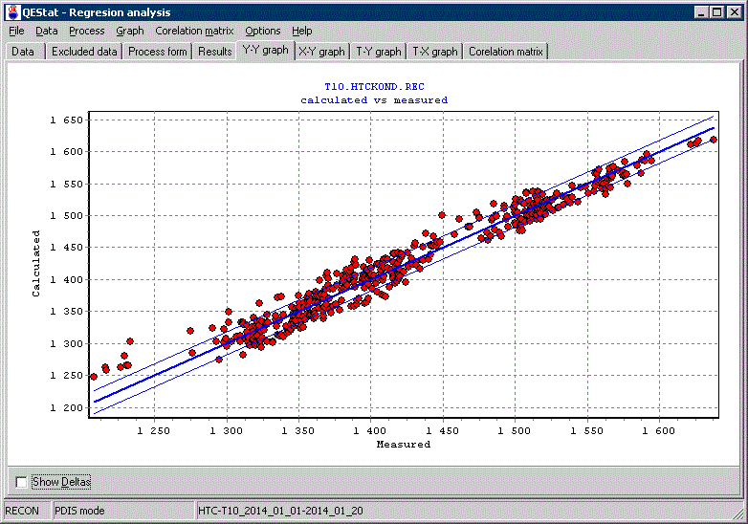Click the window resize grip in status bar
This screenshot has width=748, height=524.
pyautogui.click(x=738, y=513)
